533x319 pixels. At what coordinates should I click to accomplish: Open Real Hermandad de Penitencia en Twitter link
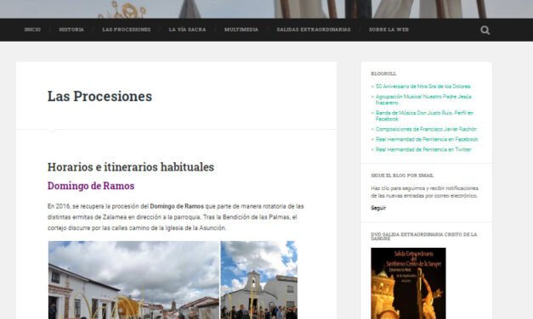(x=423, y=149)
